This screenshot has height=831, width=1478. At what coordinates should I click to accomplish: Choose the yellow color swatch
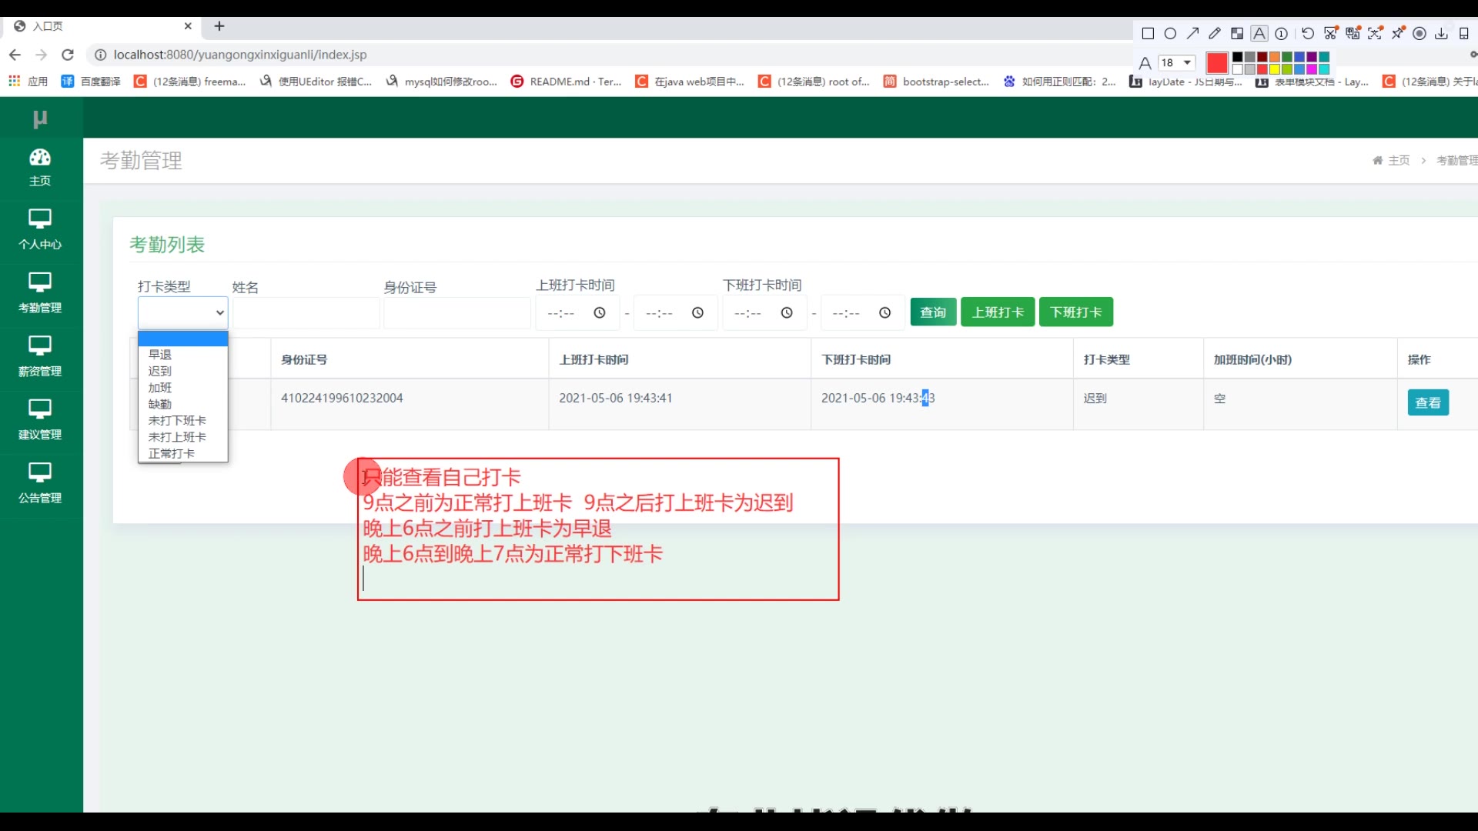click(x=1275, y=69)
